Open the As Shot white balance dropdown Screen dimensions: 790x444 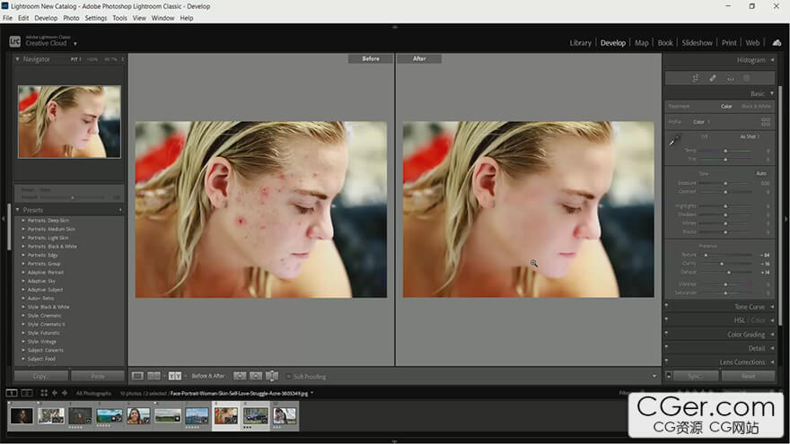[750, 136]
